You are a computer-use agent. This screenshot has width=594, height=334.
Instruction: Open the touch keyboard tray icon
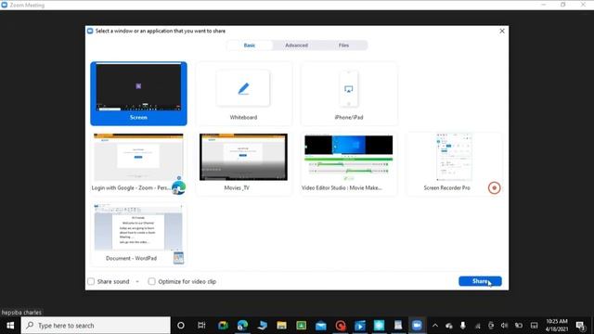[535, 326]
